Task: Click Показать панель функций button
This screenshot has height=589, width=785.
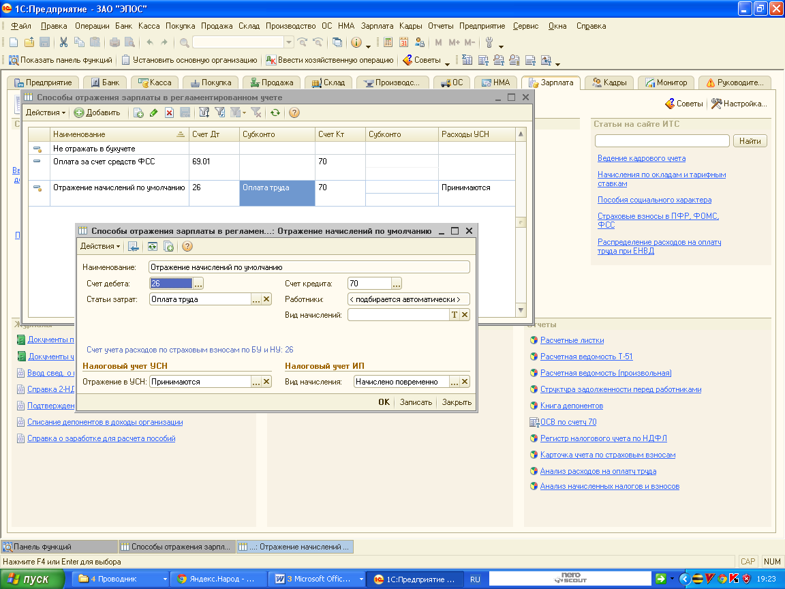Action: coord(61,60)
